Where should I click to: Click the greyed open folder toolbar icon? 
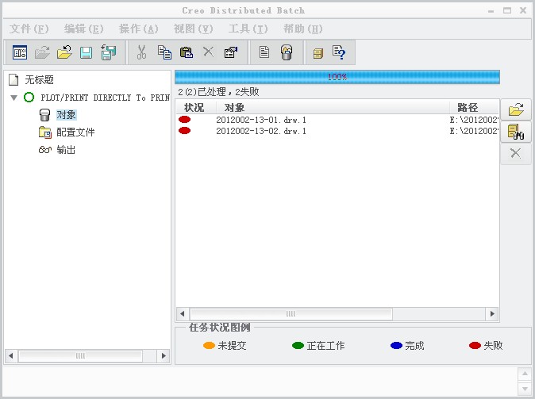[42, 52]
